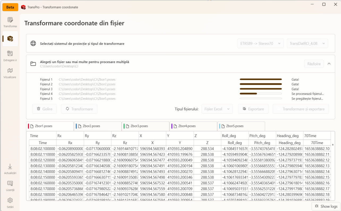Run Transformare with the refresh icon
The height and width of the screenshot is (211, 341).
[79, 109]
